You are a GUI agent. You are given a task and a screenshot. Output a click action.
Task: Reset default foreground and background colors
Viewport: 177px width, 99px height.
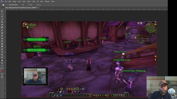(1, 68)
